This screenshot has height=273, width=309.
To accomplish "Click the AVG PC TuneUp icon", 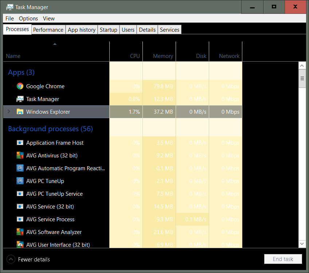I will (x=20, y=181).
